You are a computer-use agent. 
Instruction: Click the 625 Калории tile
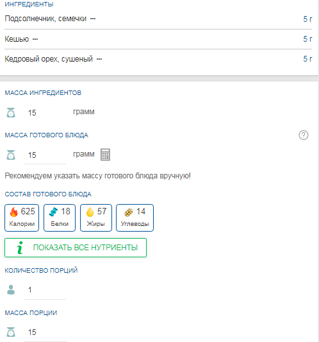click(22, 218)
